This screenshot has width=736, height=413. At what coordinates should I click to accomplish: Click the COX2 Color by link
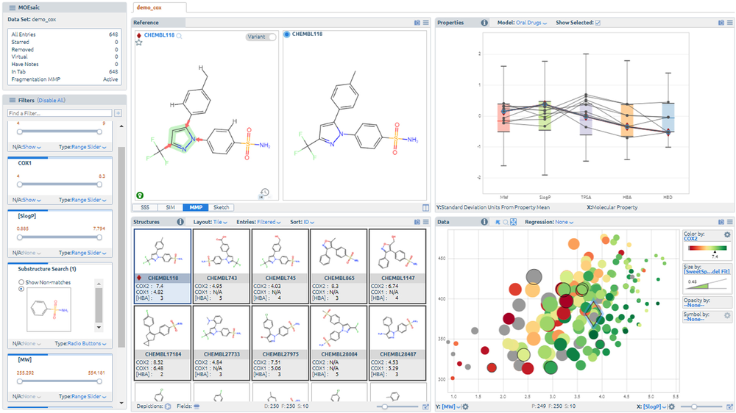click(690, 239)
